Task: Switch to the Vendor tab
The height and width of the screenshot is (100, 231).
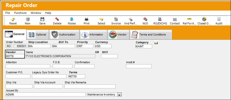Action: point(118,35)
